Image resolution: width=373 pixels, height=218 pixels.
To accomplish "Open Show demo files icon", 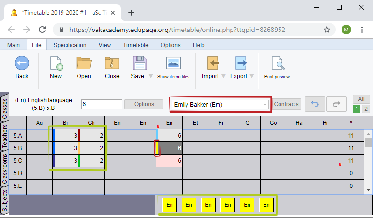I will 173,64.
